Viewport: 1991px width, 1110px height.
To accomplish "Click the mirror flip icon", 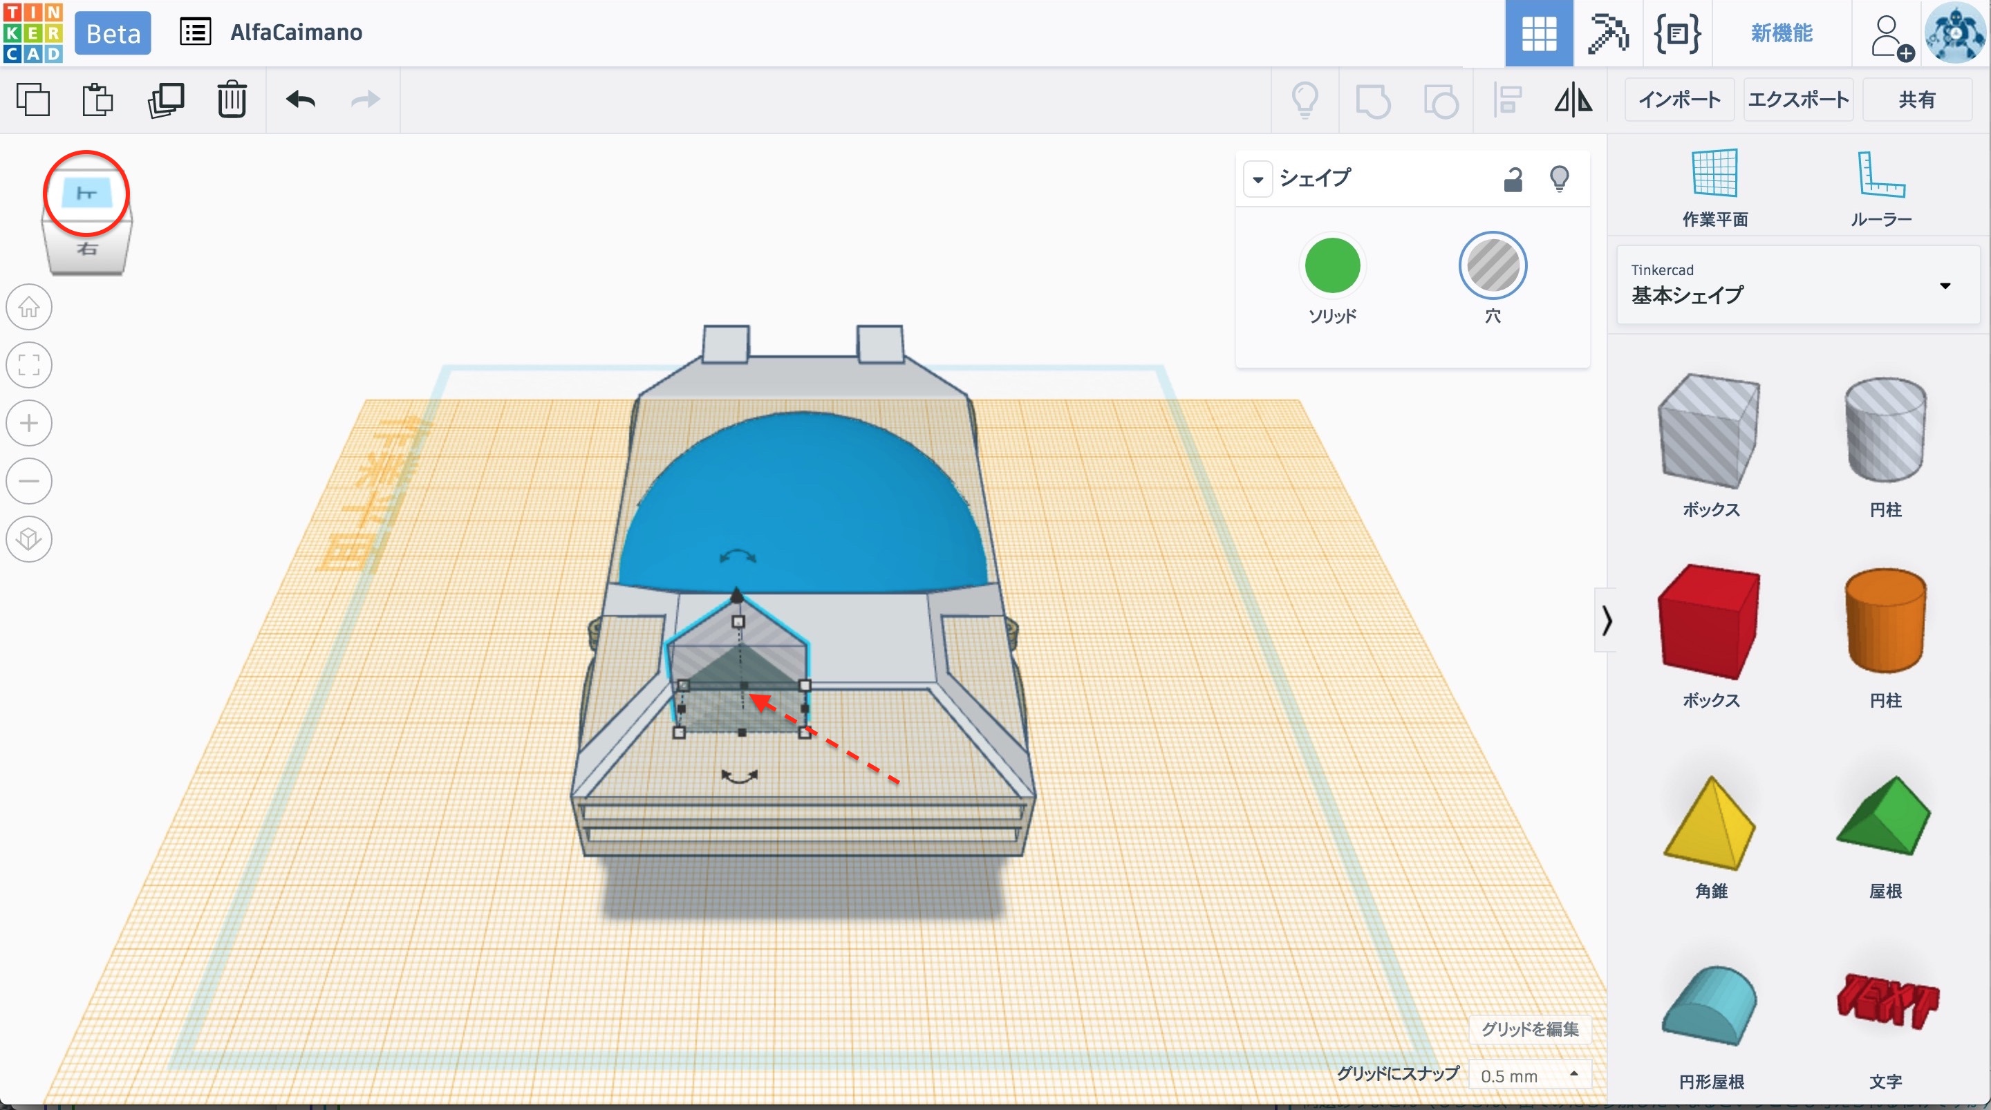I will [1573, 100].
